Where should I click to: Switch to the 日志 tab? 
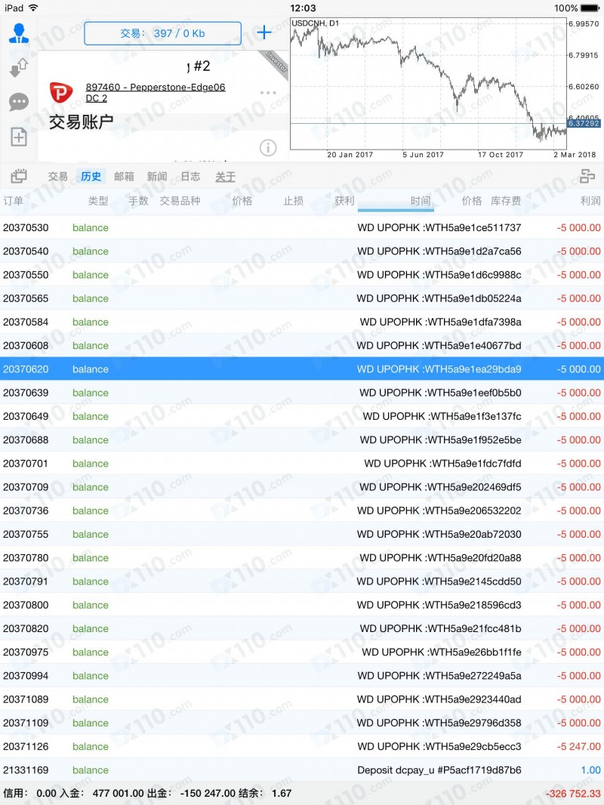click(x=191, y=177)
